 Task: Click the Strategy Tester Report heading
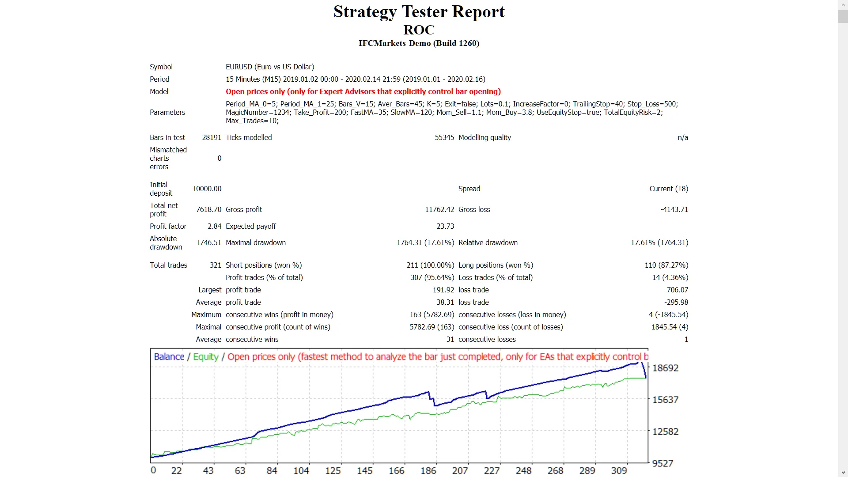(419, 12)
